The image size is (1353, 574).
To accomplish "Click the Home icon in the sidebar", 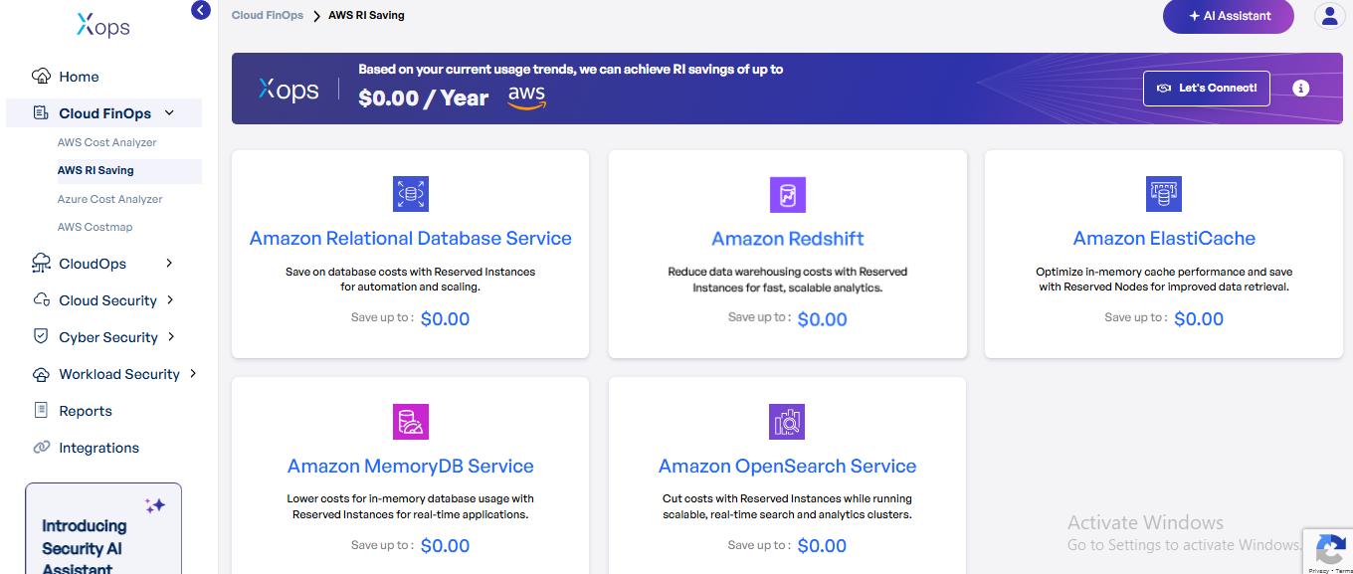I will click(x=41, y=76).
